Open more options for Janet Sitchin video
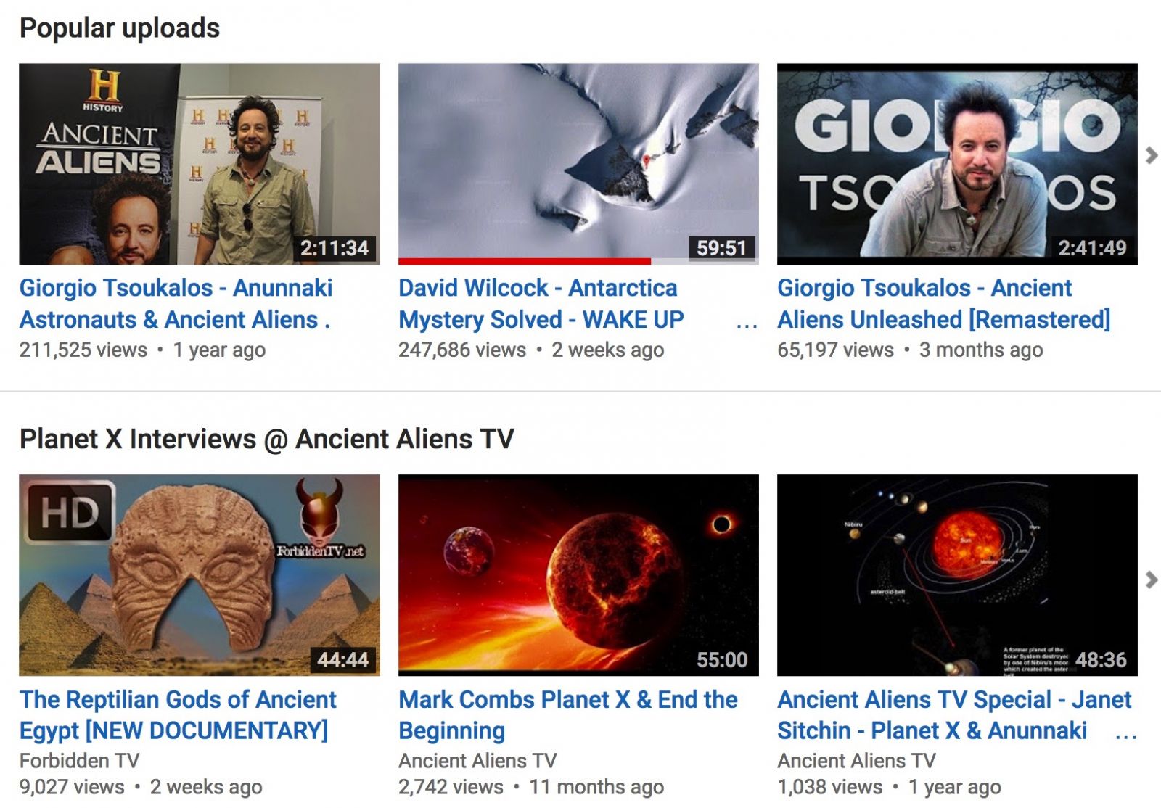 pyautogui.click(x=1125, y=736)
